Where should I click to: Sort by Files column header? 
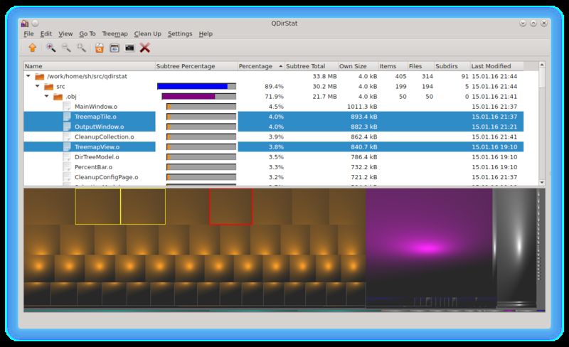[420, 66]
